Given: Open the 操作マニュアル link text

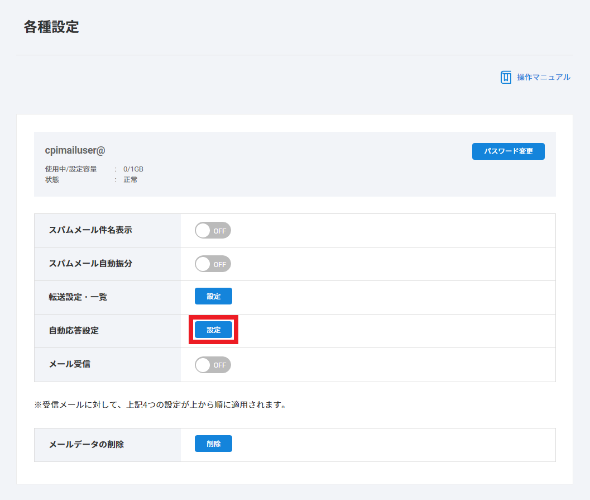Looking at the screenshot, I should 543,77.
